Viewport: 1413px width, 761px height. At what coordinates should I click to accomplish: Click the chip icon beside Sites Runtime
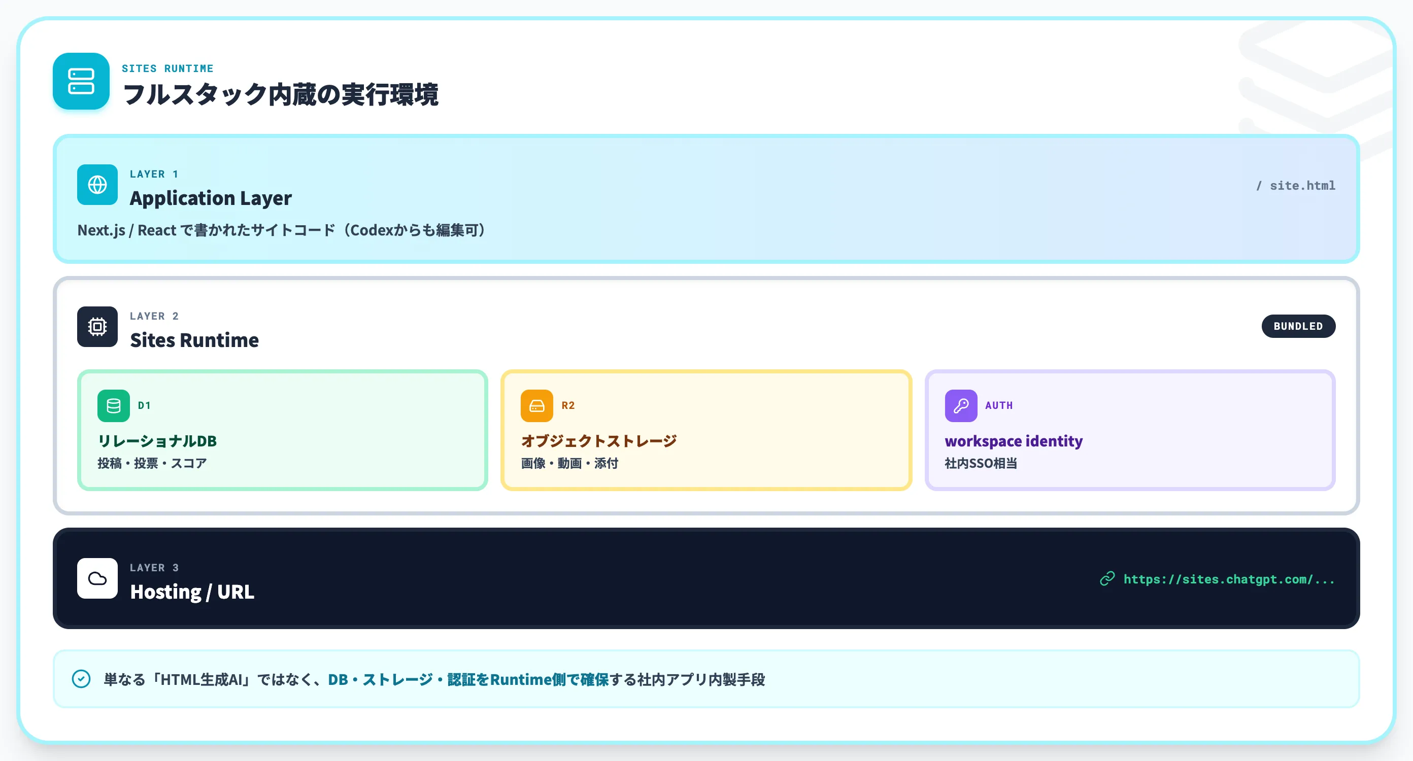(x=97, y=327)
